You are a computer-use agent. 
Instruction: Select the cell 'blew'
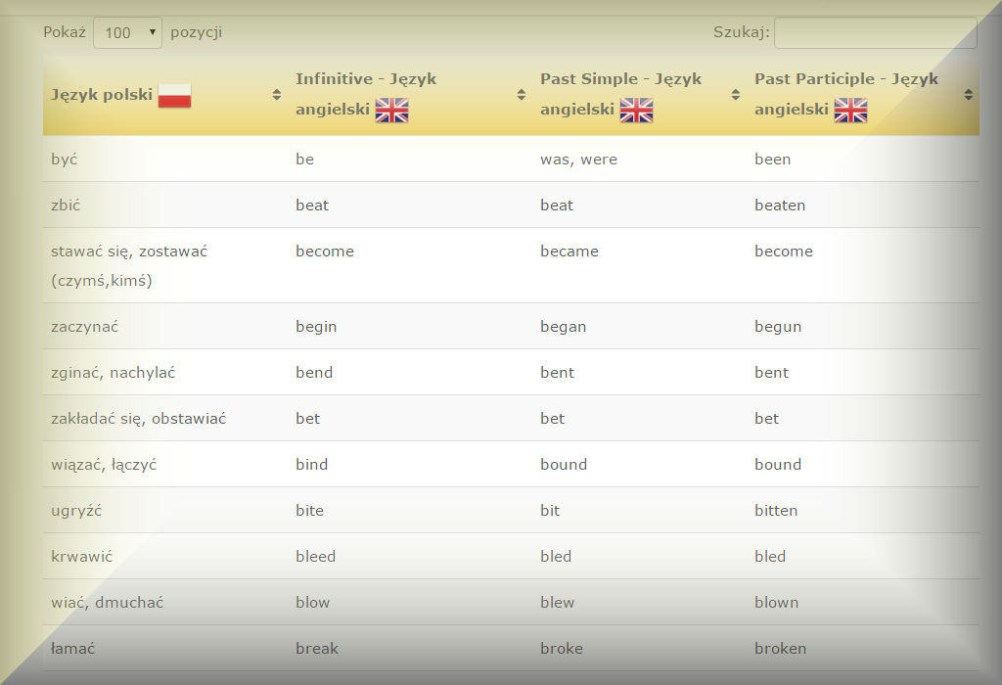[640, 603]
